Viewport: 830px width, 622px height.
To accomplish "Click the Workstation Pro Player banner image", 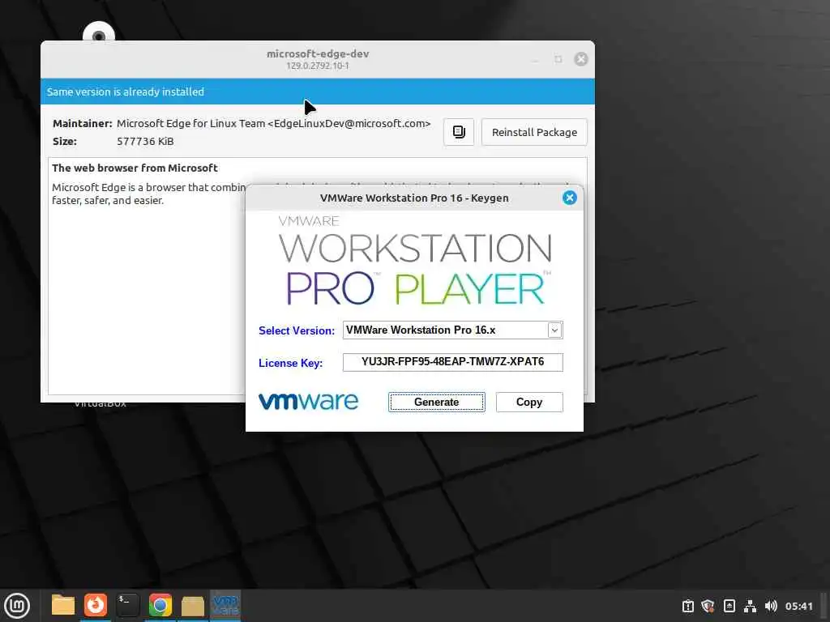I will (x=415, y=260).
